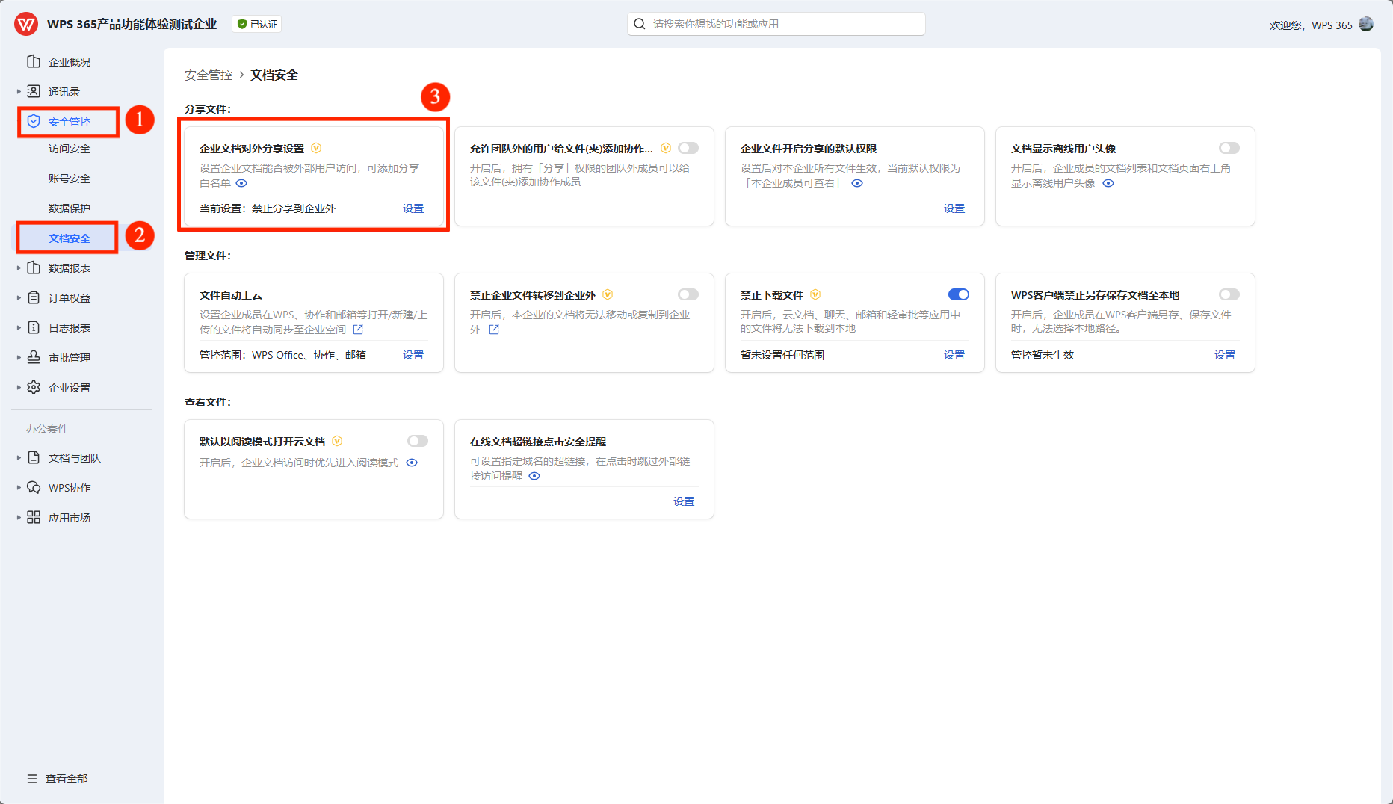This screenshot has height=804, width=1393.
Task: Click 设置 in 禁止下载文件 card
Action: 954,355
